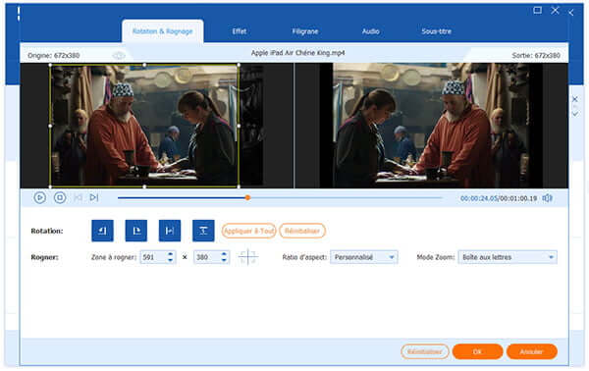Click the original video crop preview
589x371 pixels.
pos(144,126)
